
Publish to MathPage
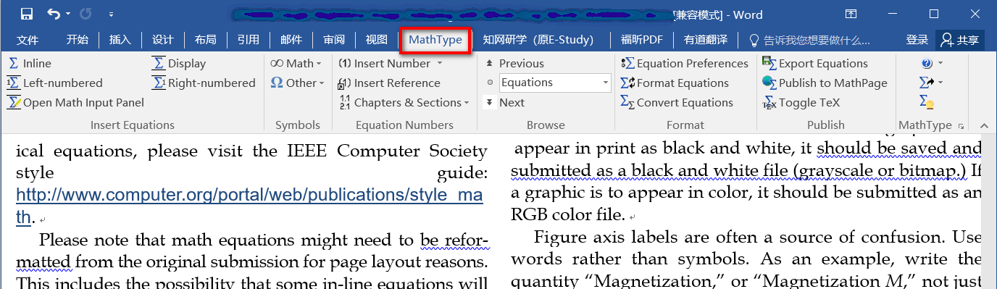coord(825,83)
